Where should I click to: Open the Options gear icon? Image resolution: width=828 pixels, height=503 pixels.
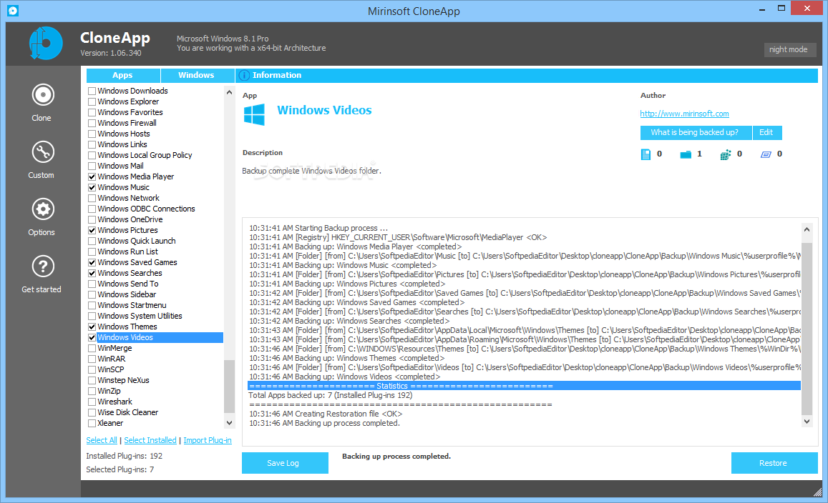[x=43, y=209]
